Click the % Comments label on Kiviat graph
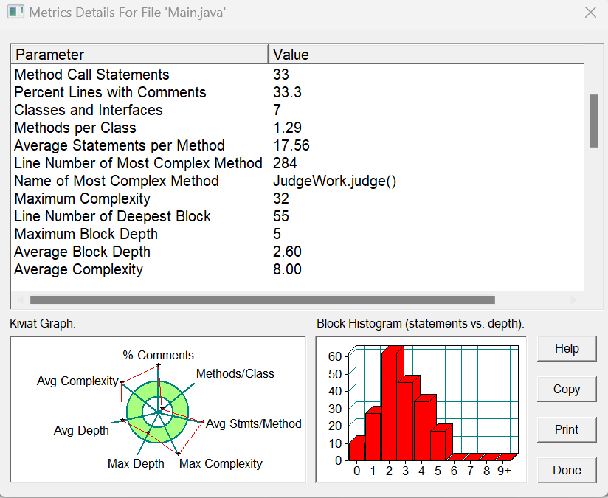 158,356
